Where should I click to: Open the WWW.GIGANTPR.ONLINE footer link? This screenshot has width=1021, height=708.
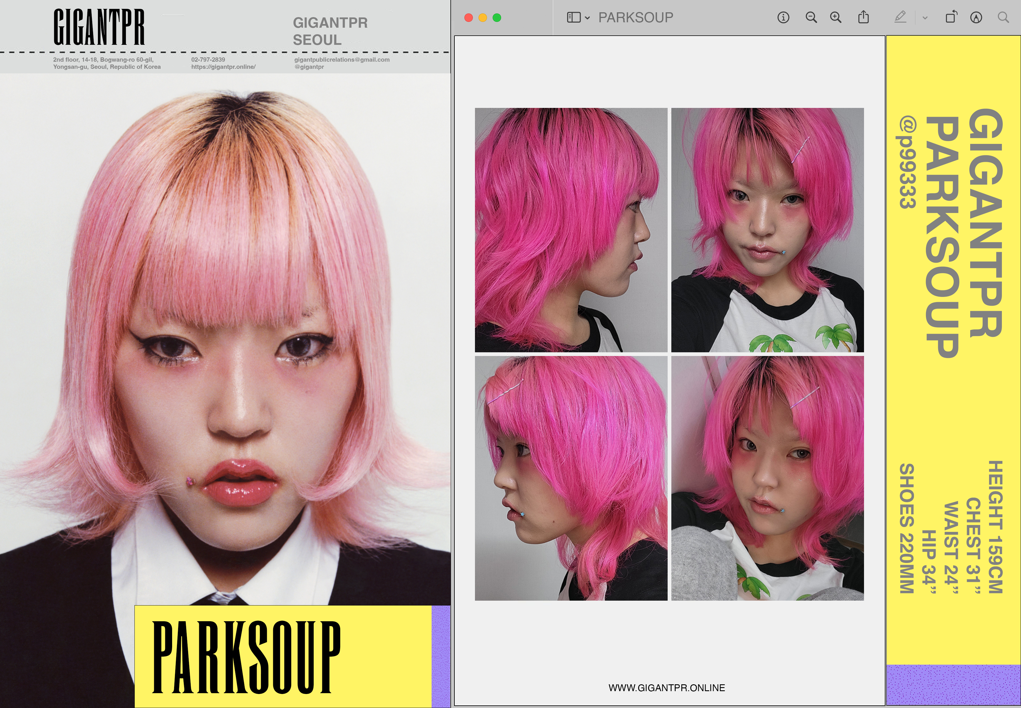tap(666, 688)
